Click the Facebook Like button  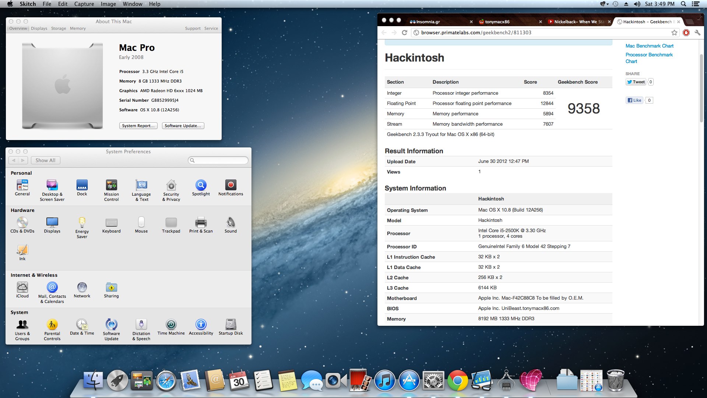[634, 100]
